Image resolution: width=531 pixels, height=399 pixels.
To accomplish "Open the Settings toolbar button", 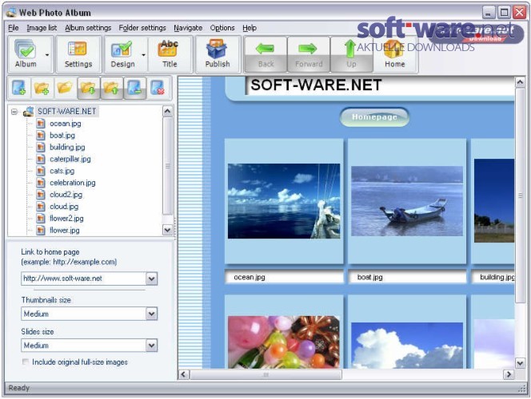I will pos(78,54).
